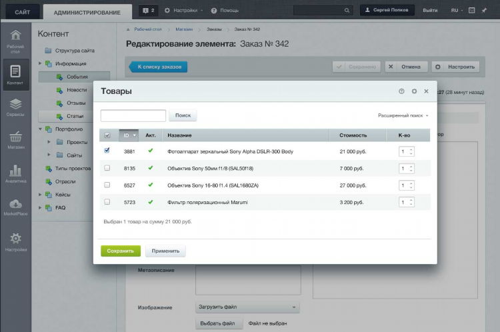The width and height of the screenshot is (500, 332).
Task: Check the product 8135 checkbox
Action: (107, 168)
